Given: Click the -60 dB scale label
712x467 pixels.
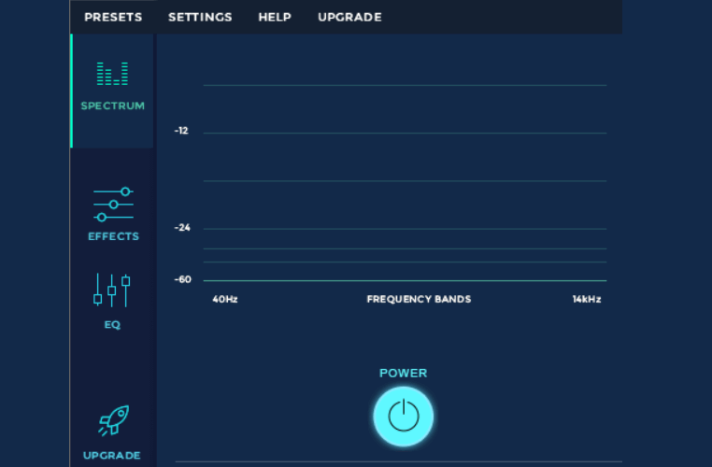Looking at the screenshot, I should coord(182,279).
